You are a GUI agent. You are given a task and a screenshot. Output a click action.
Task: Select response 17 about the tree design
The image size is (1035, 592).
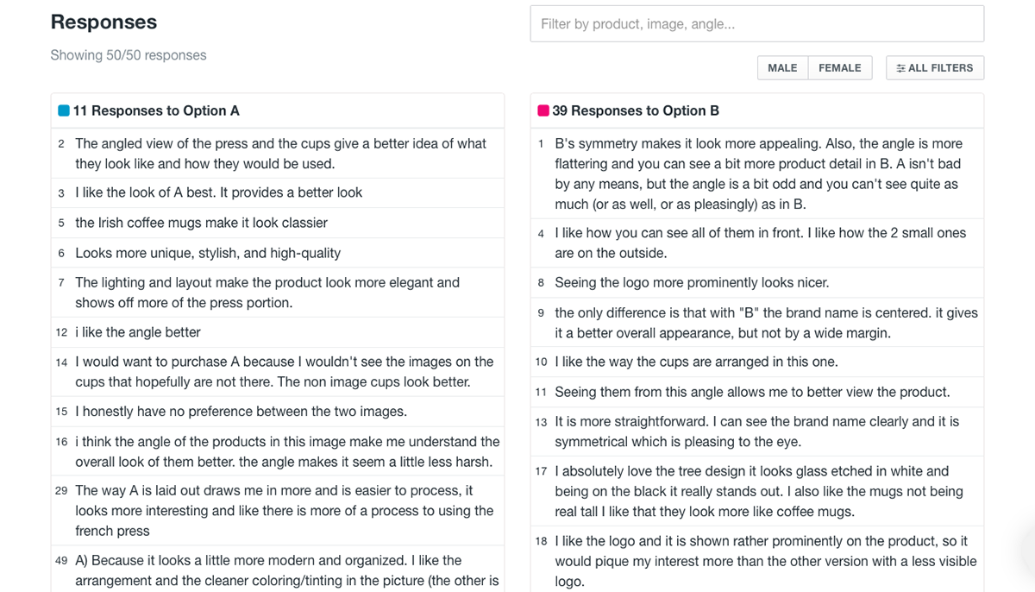pyautogui.click(x=757, y=491)
